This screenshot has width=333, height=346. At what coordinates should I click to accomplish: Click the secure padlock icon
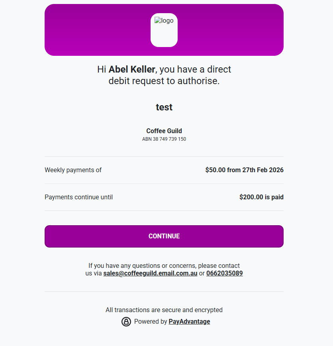126,322
